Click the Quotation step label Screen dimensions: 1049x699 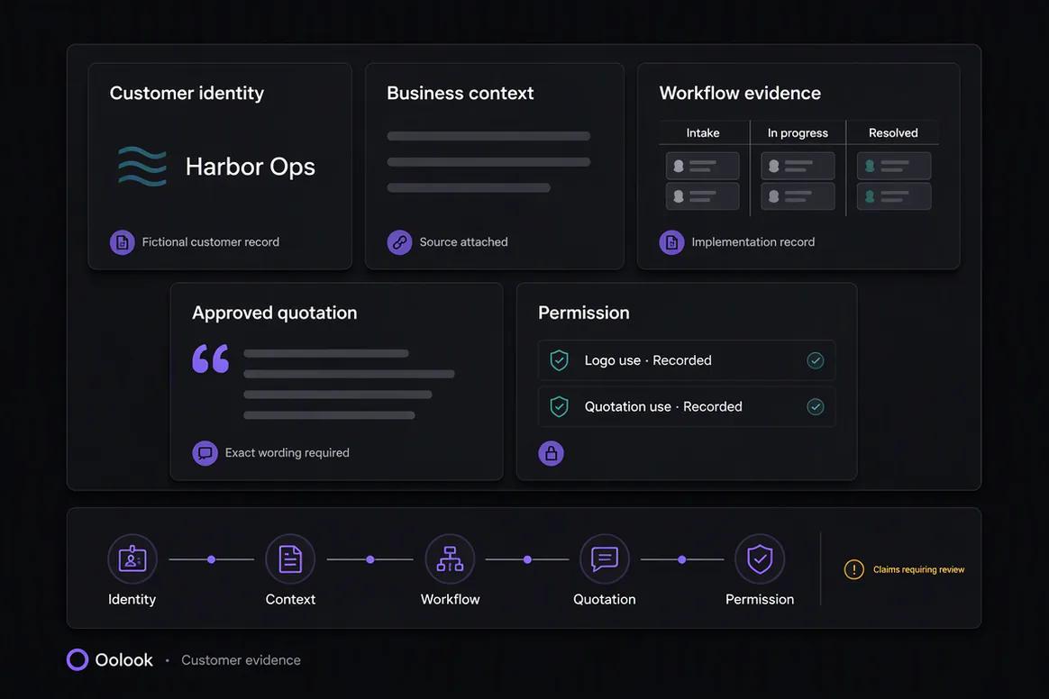pyautogui.click(x=605, y=599)
